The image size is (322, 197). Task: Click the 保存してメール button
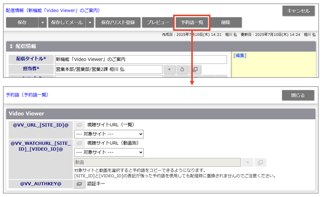67,22
